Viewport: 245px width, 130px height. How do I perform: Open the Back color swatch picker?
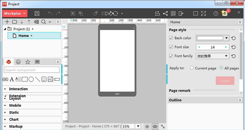click(213, 38)
